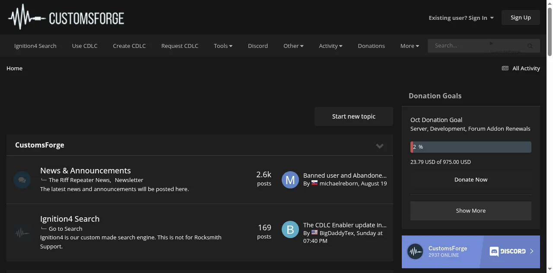Screen dimensions: 553x273
Task: Open The Riff Repeater News subforum
Action: 79,180
